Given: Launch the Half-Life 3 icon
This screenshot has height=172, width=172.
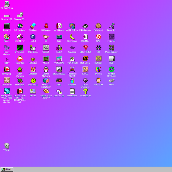Looking at the screenshot, I should [85, 58].
